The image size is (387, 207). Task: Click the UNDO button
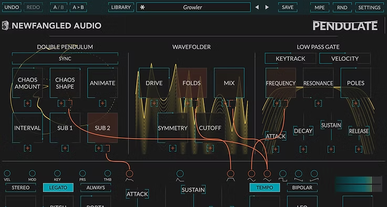click(x=12, y=7)
